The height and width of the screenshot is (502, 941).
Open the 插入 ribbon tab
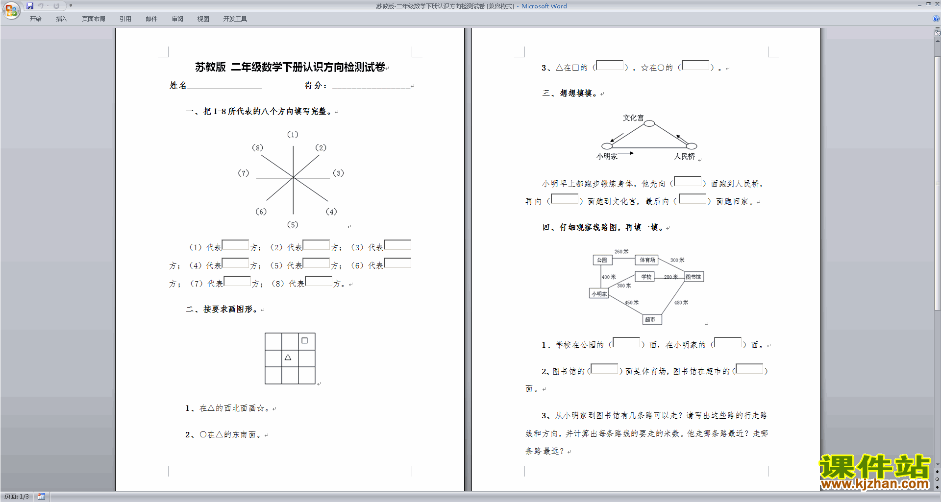(x=61, y=19)
